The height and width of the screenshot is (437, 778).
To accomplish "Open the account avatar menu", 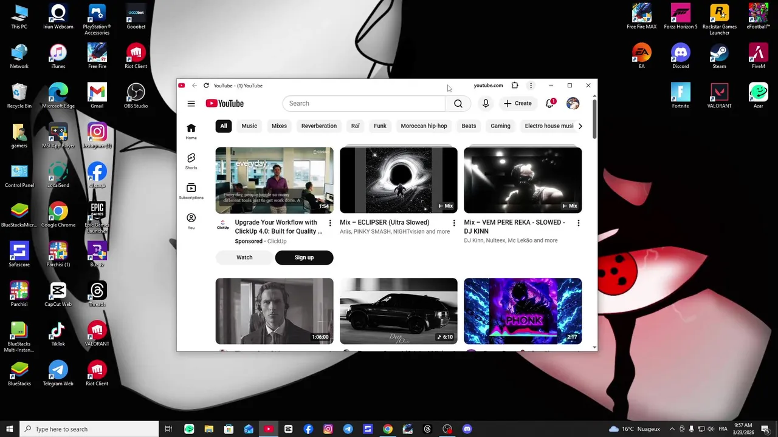I will click(573, 104).
